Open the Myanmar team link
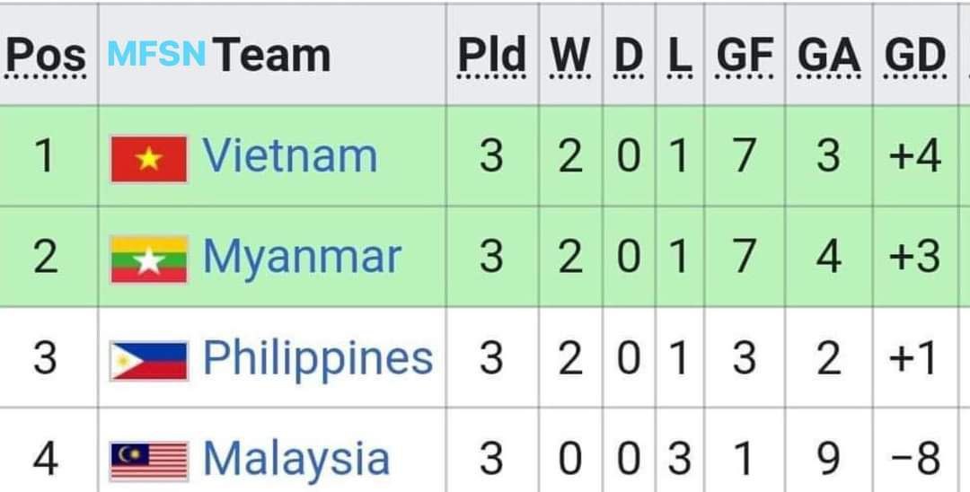The width and height of the screenshot is (970, 492). [x=302, y=257]
